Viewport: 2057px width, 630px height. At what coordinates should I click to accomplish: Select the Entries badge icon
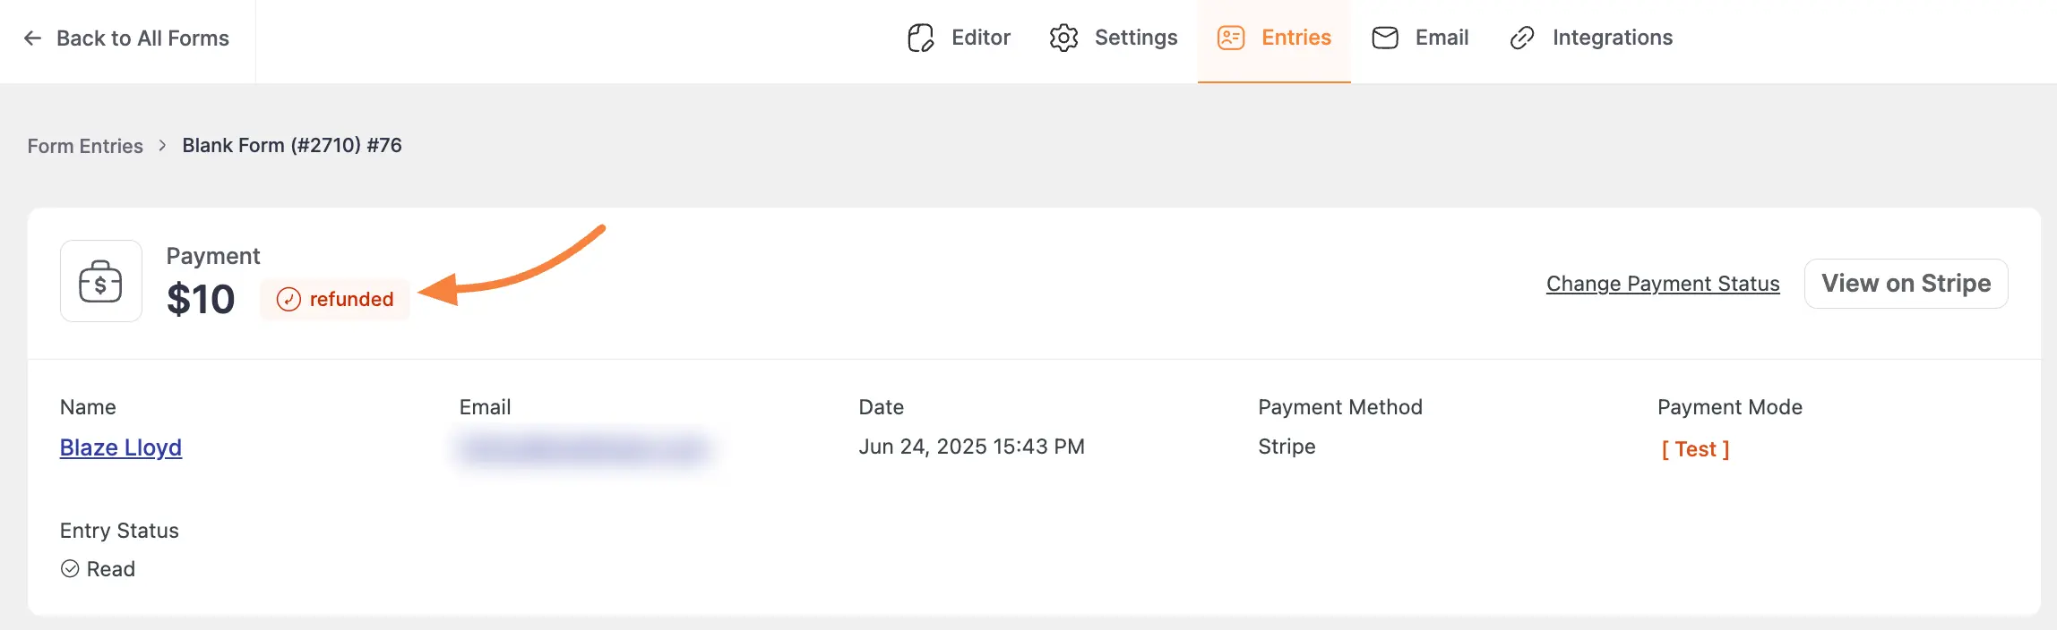point(1231,38)
